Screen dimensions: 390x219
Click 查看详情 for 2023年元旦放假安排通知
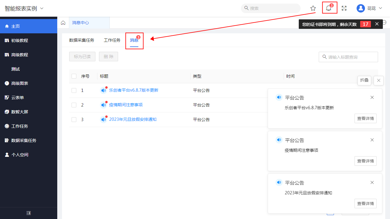click(365, 204)
